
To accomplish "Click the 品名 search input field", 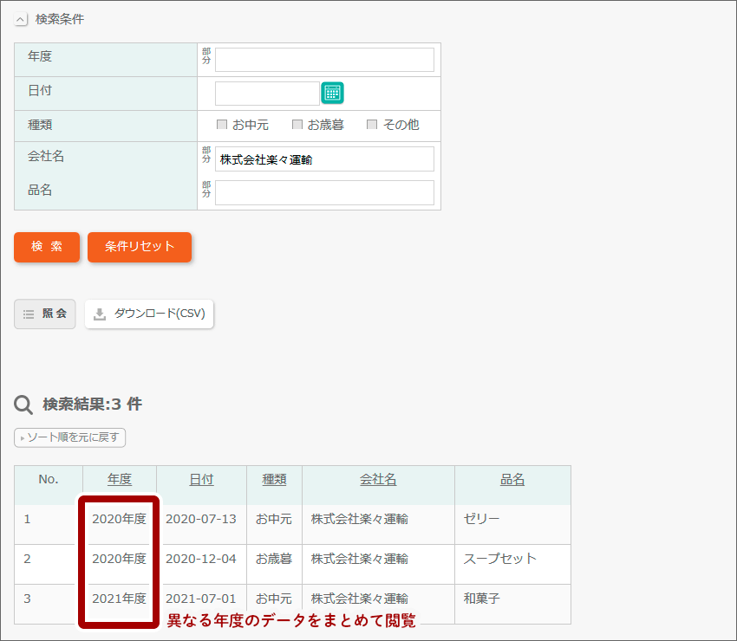I will click(324, 191).
